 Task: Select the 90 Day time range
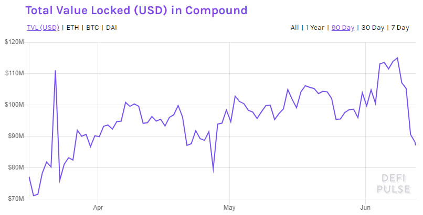point(343,28)
